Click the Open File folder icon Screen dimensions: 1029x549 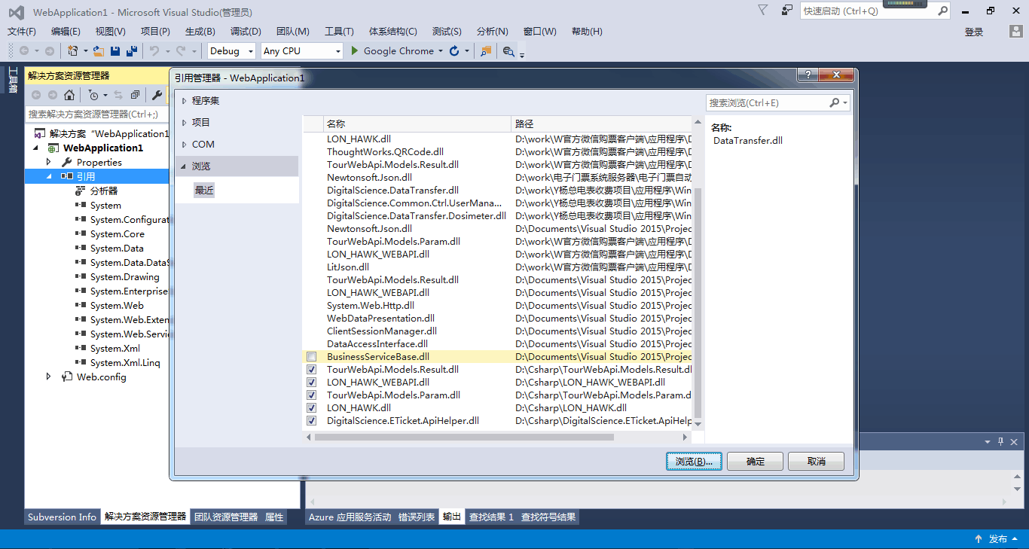tap(98, 51)
